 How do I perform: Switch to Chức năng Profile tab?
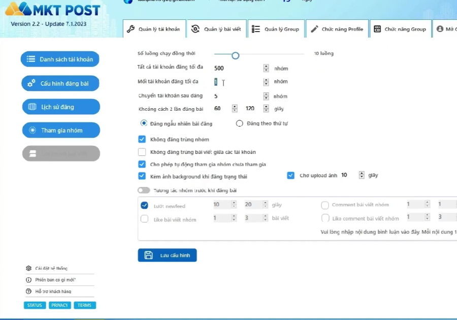tap(337, 29)
